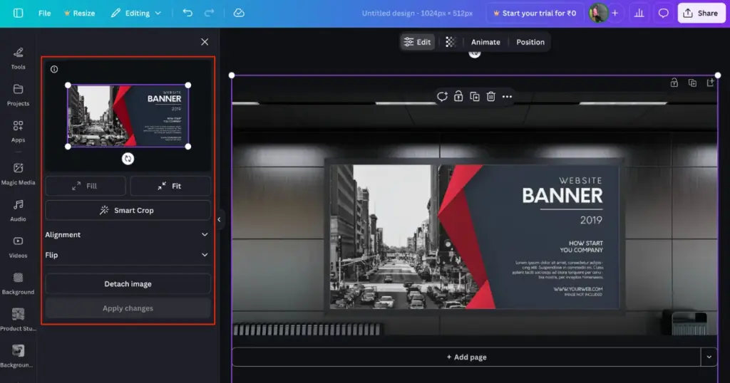Select Animate in the top toolbar
The height and width of the screenshot is (383, 730).
(x=485, y=42)
